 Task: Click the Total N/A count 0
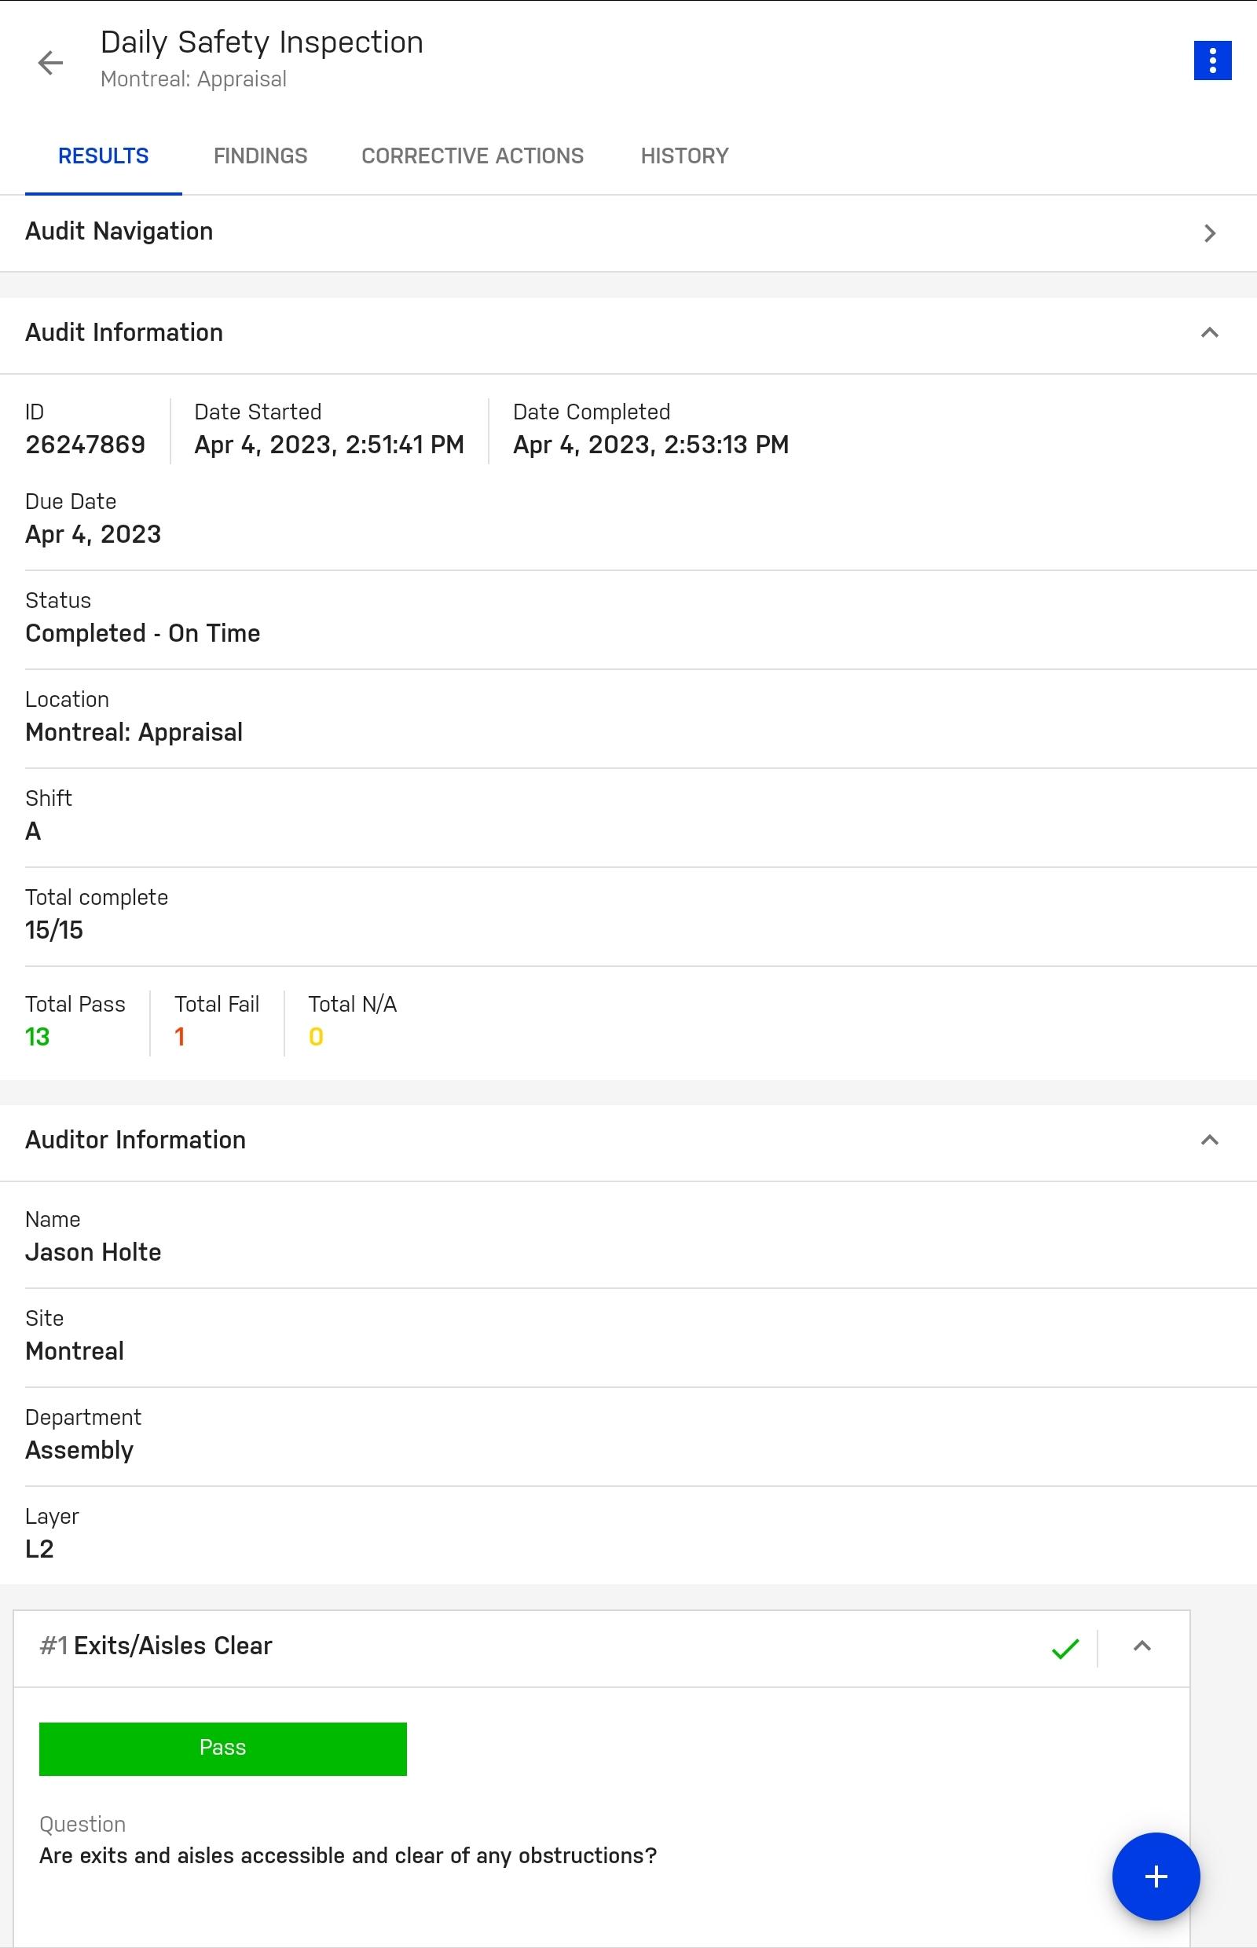316,1036
